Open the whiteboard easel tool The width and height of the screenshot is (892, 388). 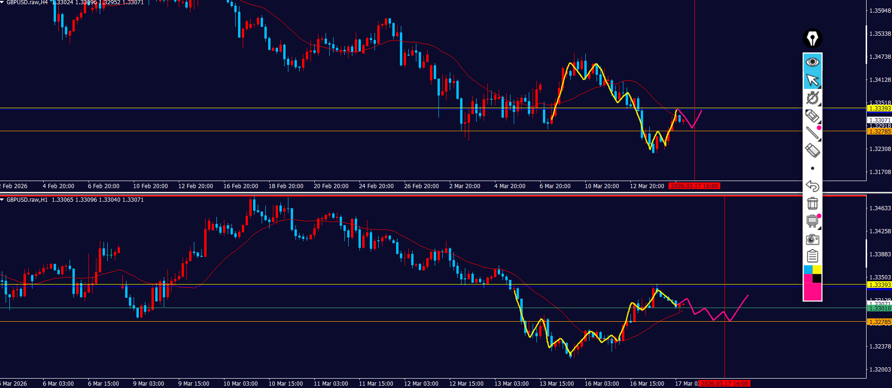coord(812,221)
